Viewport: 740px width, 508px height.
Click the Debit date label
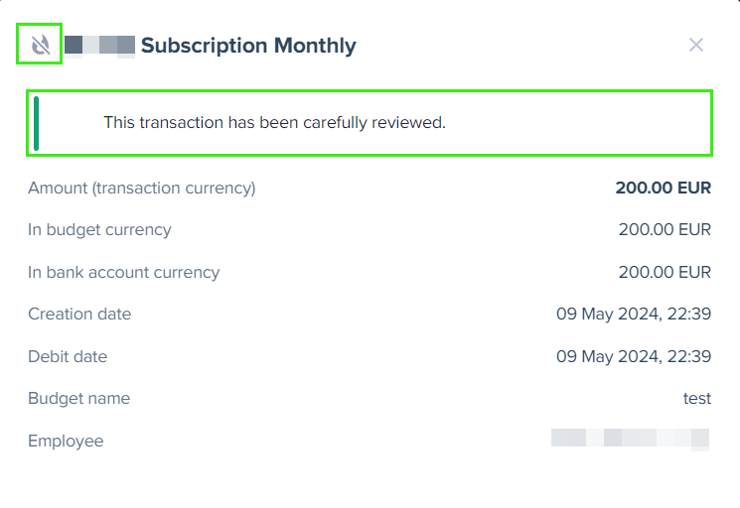pyautogui.click(x=68, y=356)
